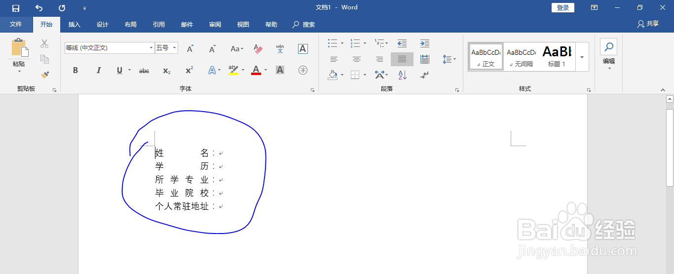The width and height of the screenshot is (674, 274).
Task: Redo the last action
Action: pyautogui.click(x=62, y=8)
